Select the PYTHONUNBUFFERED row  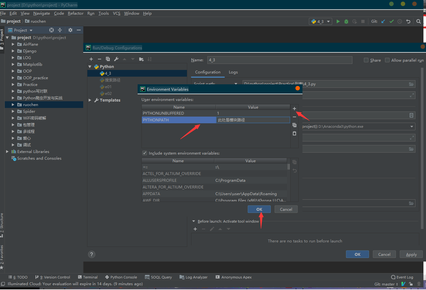click(x=216, y=113)
